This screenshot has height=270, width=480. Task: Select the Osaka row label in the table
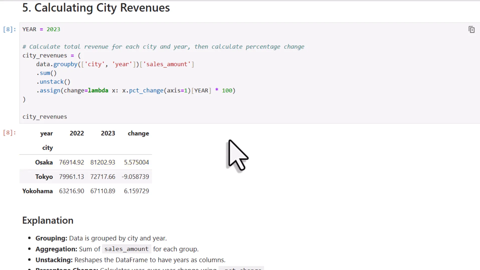pos(44,162)
